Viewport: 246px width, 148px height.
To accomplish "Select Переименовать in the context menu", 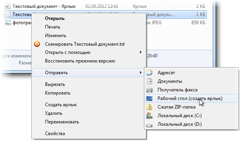I will click(x=89, y=122).
